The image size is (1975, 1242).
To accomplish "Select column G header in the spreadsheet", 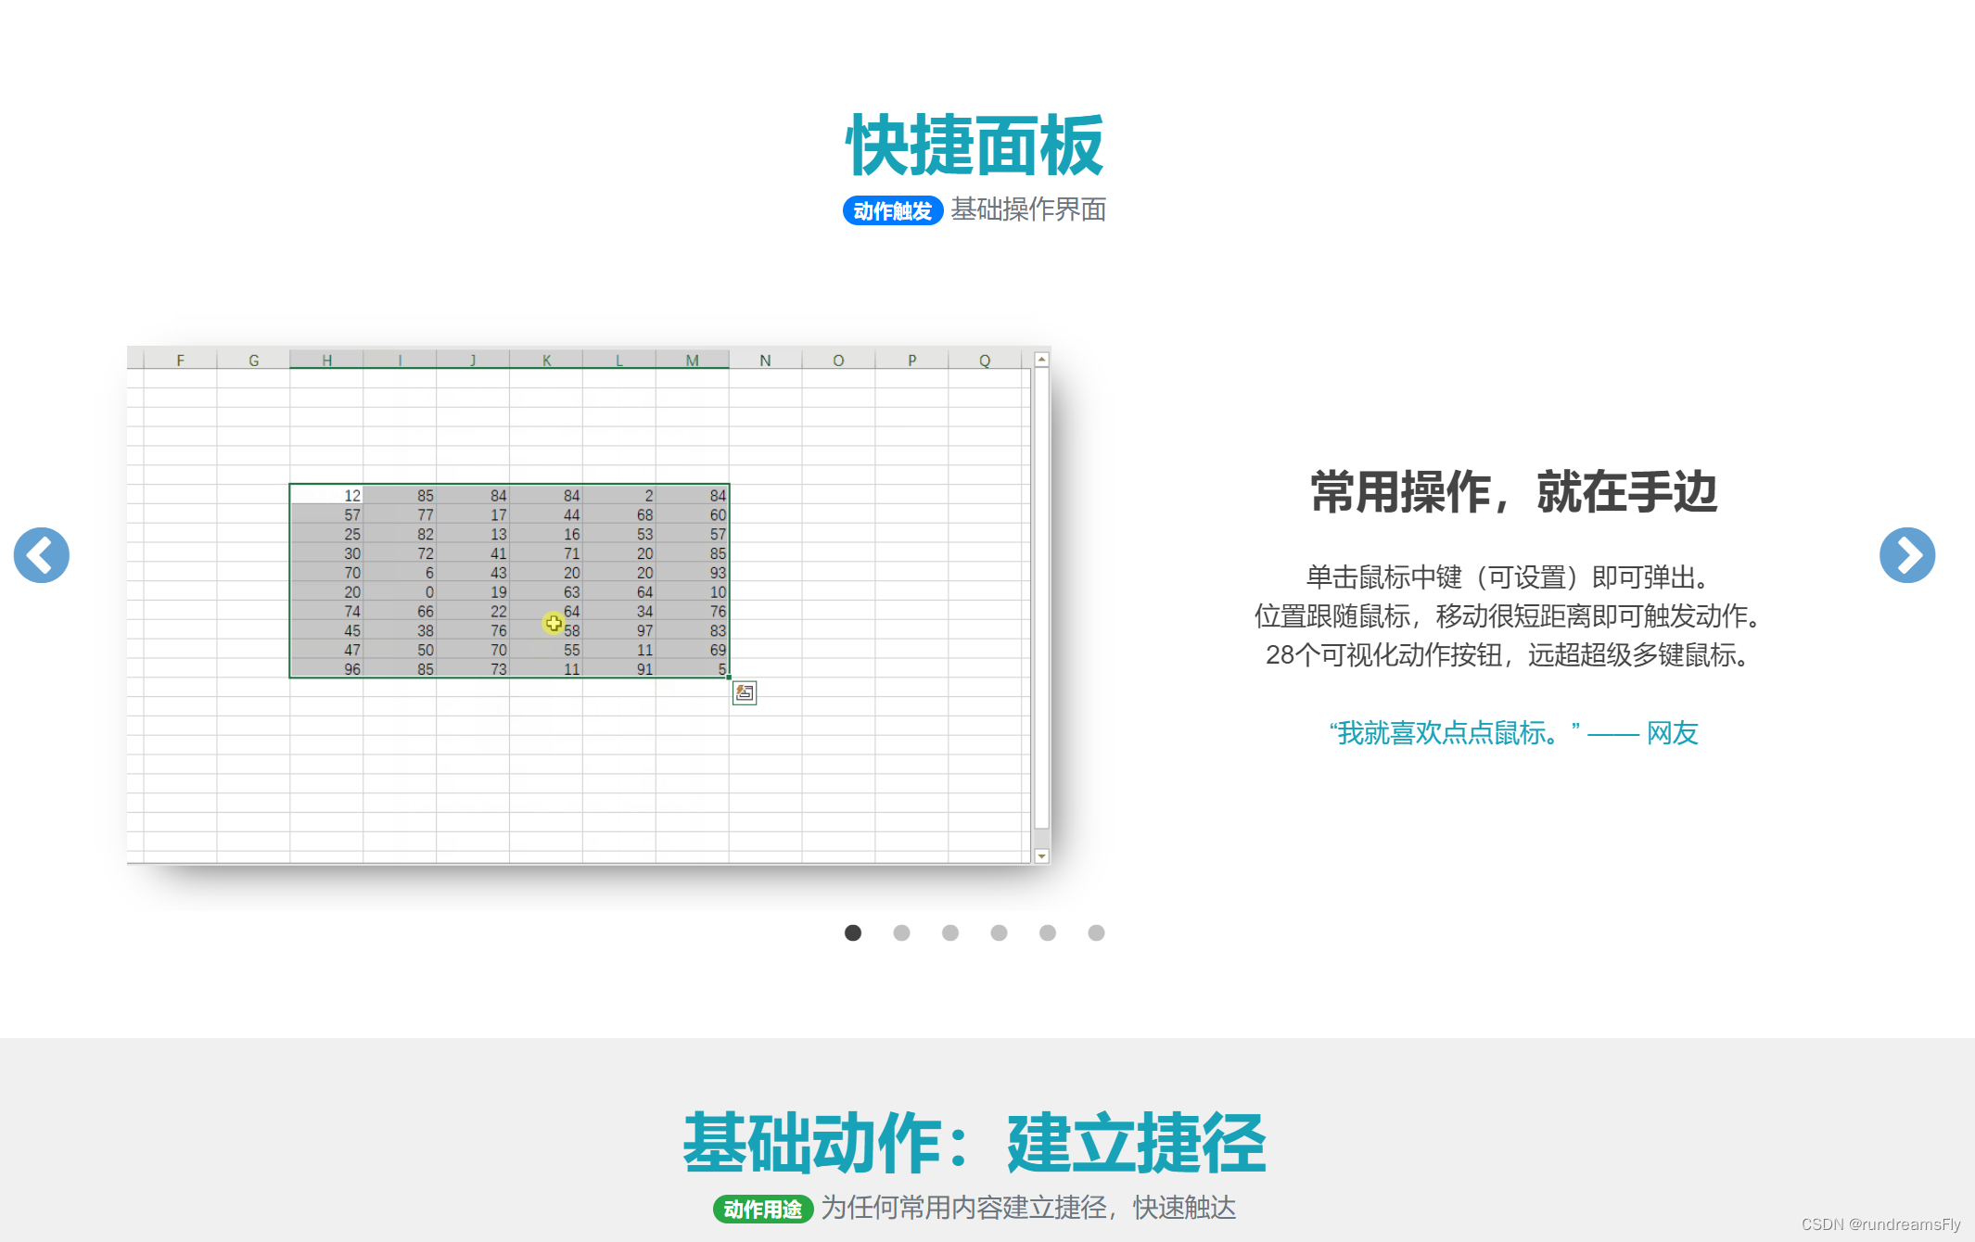I will click(x=253, y=360).
